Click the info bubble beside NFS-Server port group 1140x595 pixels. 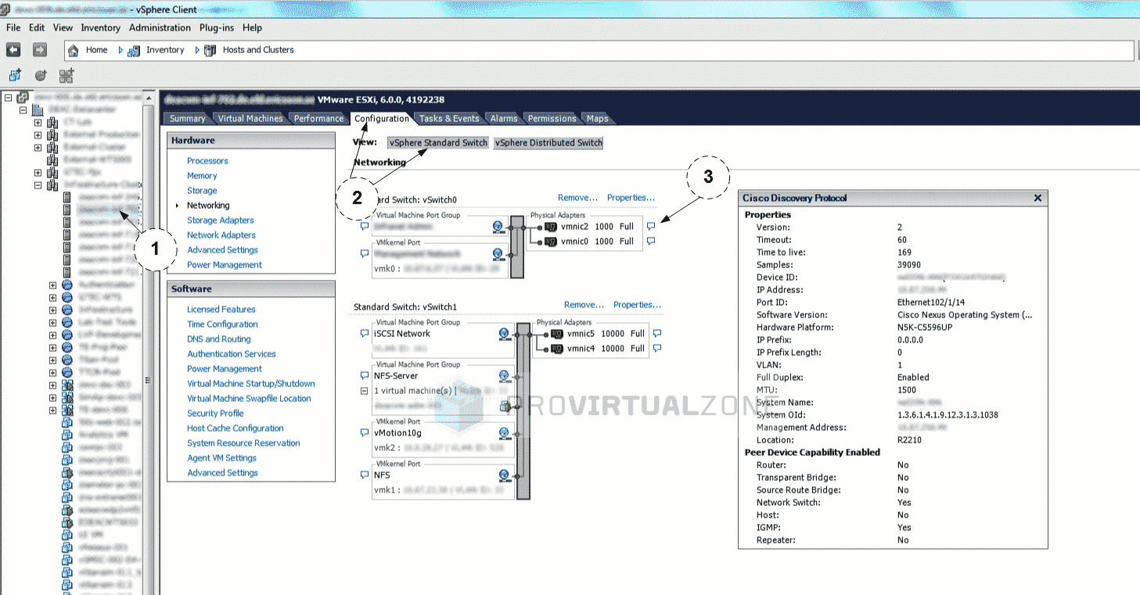click(x=364, y=376)
